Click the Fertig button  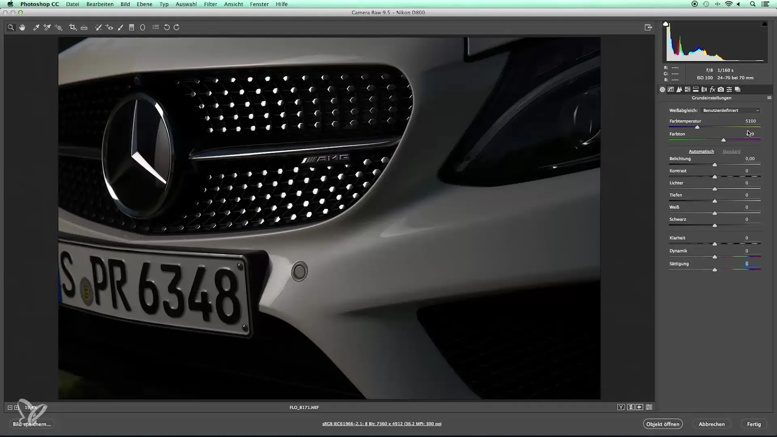click(x=754, y=424)
